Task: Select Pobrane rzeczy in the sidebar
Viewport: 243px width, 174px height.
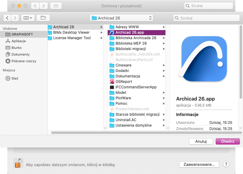Action: pyautogui.click(x=23, y=61)
